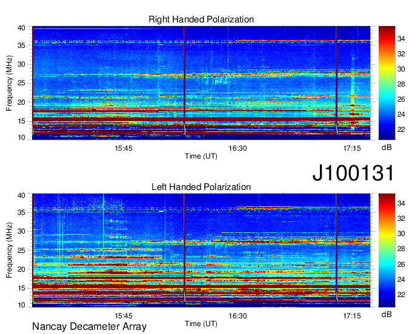Click the red band near 36 MHz in the left-handed plot
The width and height of the screenshot is (412, 334).
point(302,208)
